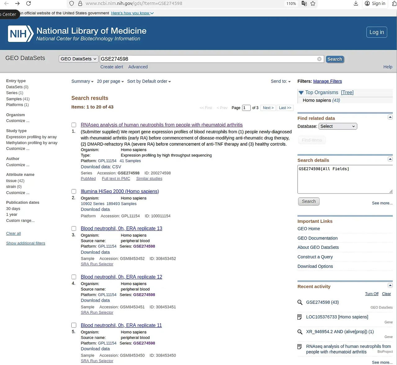
Task: Open the Full text in PMC link
Action: [x=116, y=179]
